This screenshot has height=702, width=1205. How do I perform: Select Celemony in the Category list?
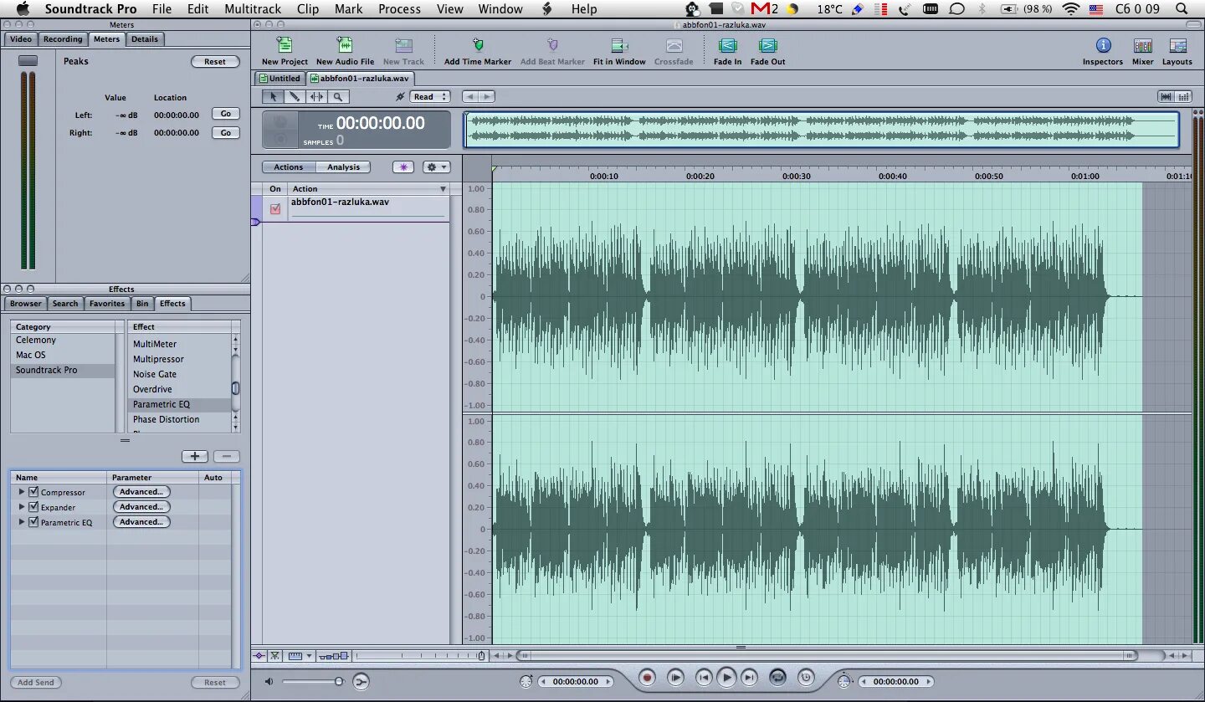coord(36,340)
